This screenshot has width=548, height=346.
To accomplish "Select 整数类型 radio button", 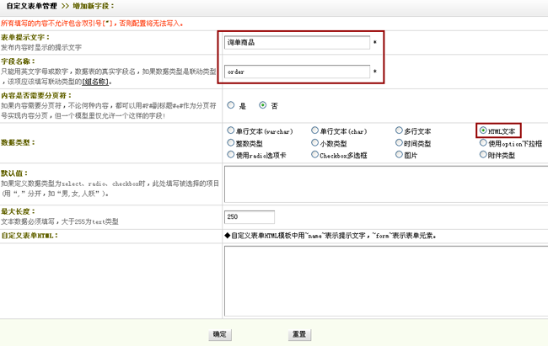I will [230, 143].
